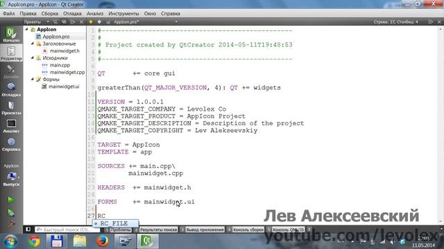
Task: Click the link-with-editor icon
Action: [x=64, y=21]
